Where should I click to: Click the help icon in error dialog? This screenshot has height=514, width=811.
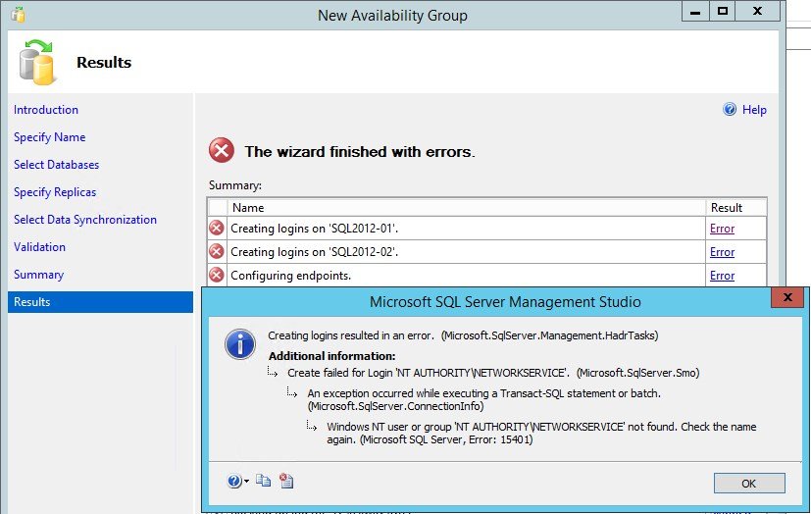233,481
